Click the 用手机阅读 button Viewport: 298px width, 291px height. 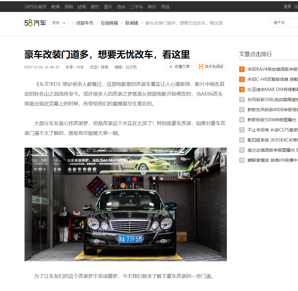point(211,67)
